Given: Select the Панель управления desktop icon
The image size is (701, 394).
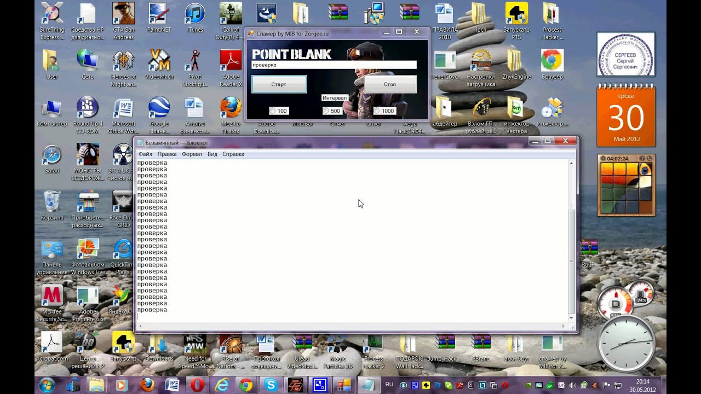Looking at the screenshot, I should (52, 256).
